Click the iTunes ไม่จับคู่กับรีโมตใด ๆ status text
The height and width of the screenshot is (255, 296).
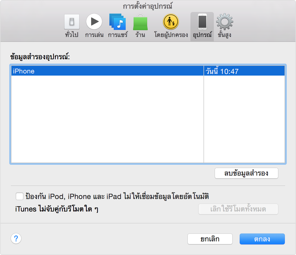pos(57,209)
